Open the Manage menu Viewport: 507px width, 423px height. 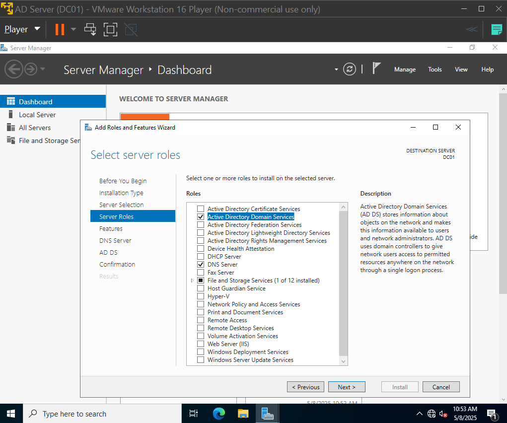405,70
